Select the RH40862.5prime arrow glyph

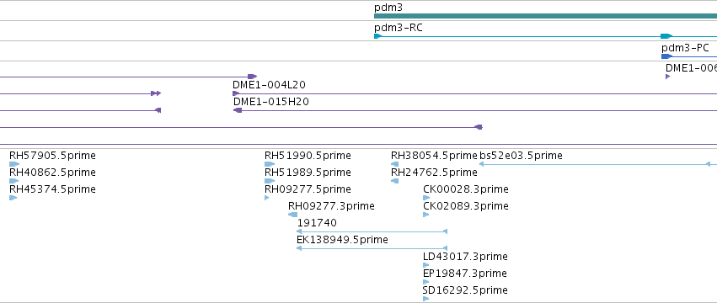pyautogui.click(x=13, y=181)
